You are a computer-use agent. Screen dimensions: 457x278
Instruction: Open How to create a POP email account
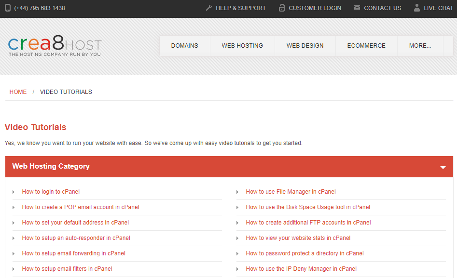tap(81, 207)
